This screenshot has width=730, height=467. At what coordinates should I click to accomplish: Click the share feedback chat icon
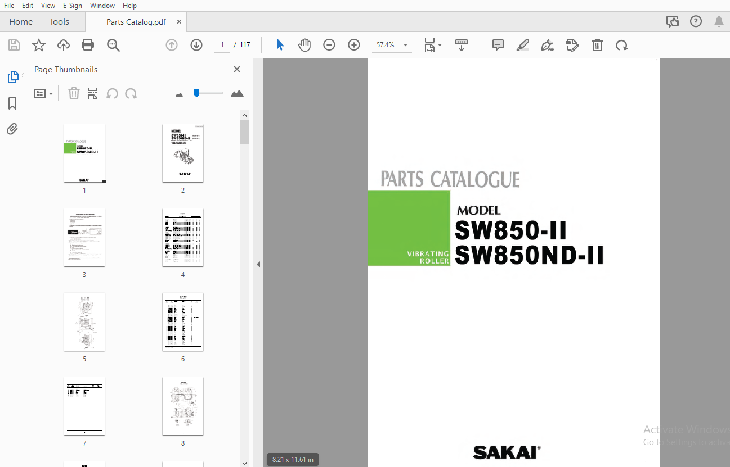[673, 21]
